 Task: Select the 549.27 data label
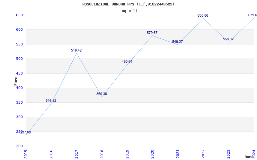coord(178,42)
